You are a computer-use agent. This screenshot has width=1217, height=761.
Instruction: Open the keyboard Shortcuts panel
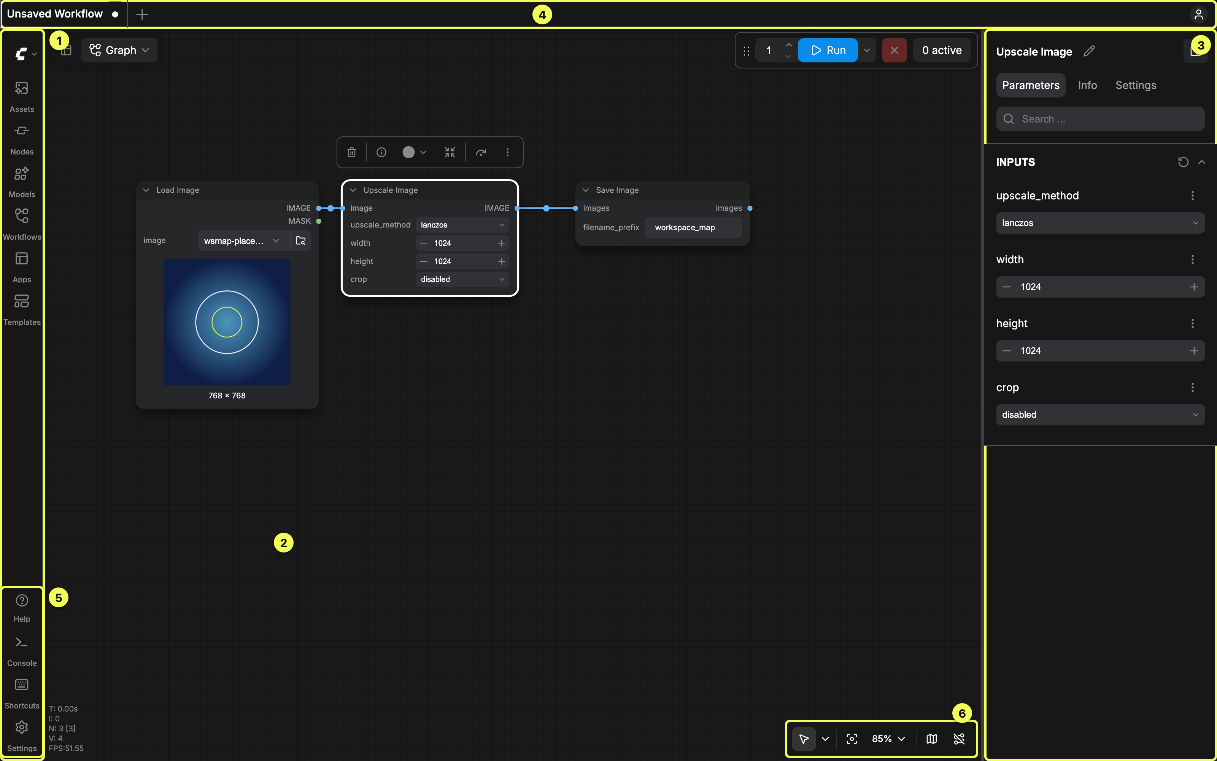22,694
